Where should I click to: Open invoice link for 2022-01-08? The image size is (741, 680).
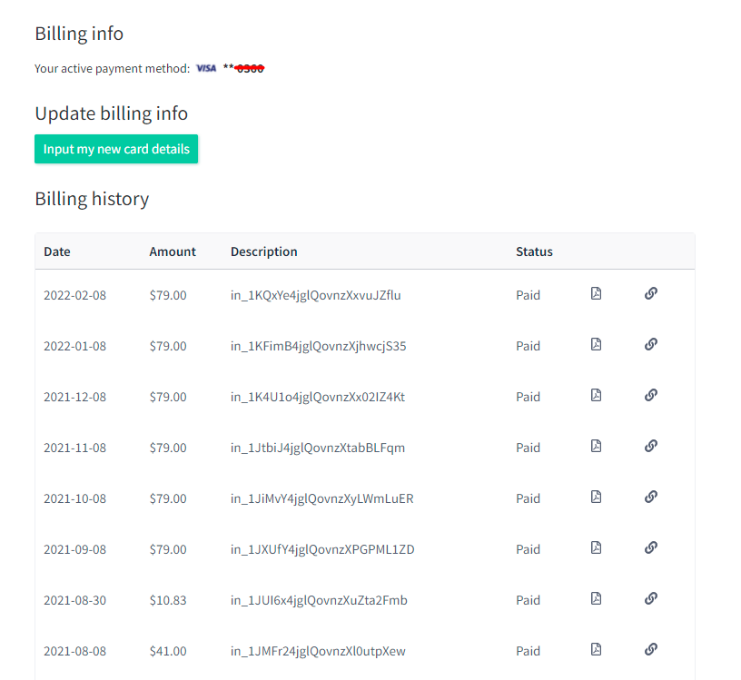pyautogui.click(x=651, y=344)
